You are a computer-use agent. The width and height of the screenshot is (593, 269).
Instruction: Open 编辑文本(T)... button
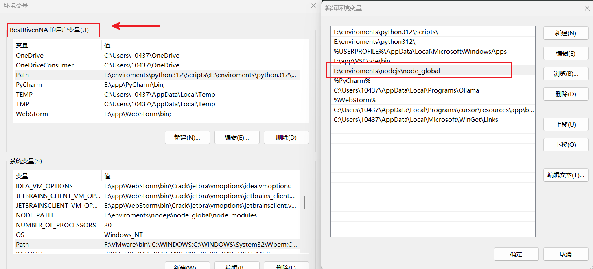565,175
